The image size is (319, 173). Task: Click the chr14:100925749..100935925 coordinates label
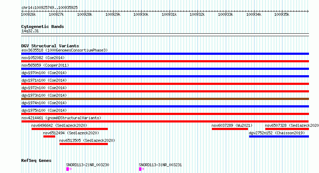pyautogui.click(x=49, y=8)
